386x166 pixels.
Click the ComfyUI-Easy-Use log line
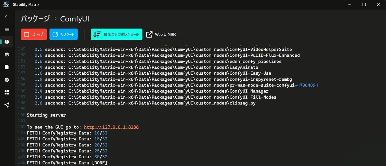point(153,73)
